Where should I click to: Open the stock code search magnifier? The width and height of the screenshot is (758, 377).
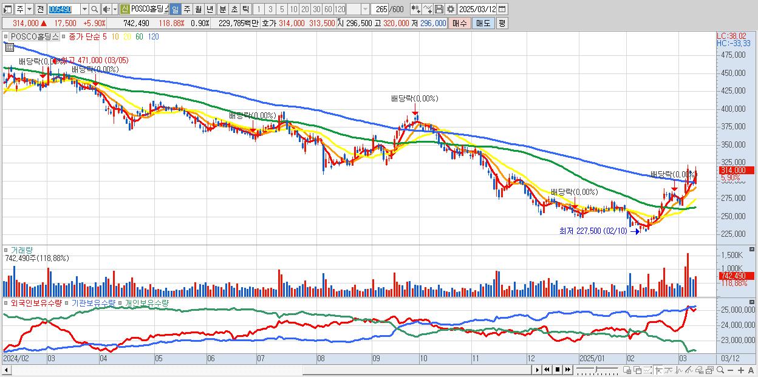pyautogui.click(x=94, y=9)
